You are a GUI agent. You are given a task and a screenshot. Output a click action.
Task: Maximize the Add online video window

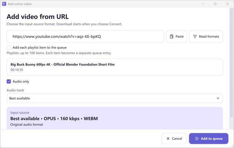tap(215, 4)
